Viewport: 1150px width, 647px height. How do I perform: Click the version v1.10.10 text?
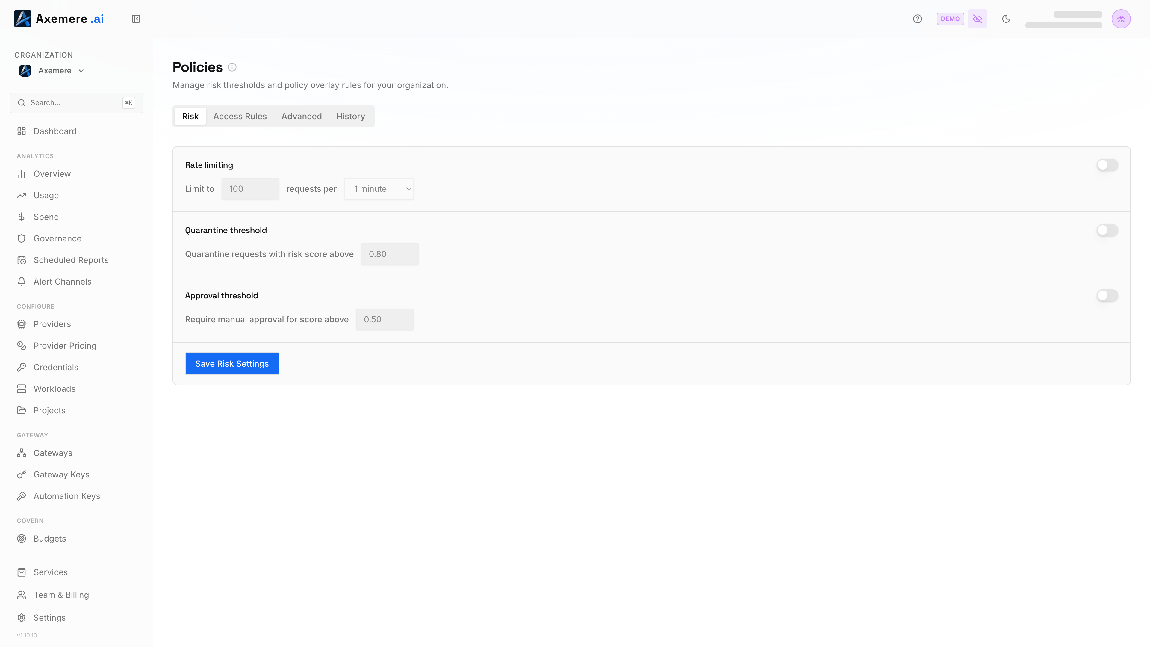[27, 635]
